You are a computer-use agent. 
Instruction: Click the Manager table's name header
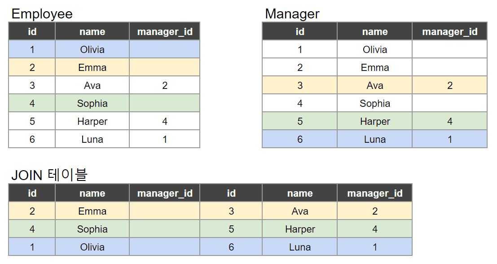tap(374, 31)
